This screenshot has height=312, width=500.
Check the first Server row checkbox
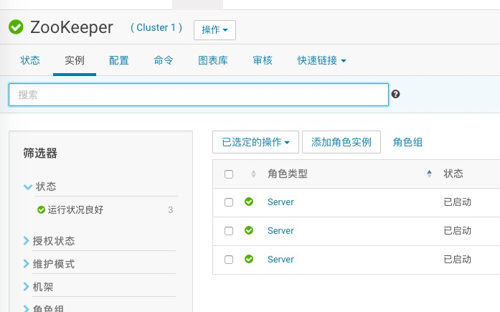tap(229, 202)
